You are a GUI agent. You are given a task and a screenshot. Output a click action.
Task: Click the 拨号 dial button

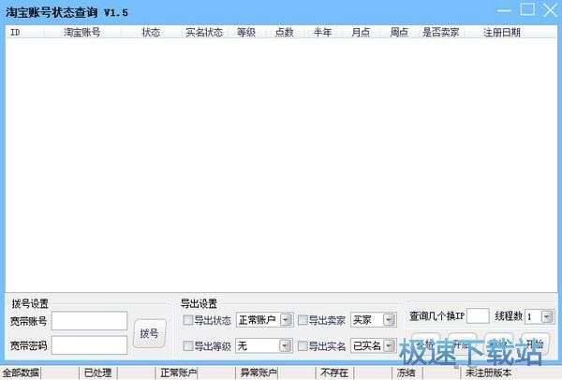pos(149,332)
